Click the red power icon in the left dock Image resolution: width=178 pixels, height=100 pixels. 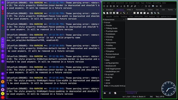click(x=3, y=97)
